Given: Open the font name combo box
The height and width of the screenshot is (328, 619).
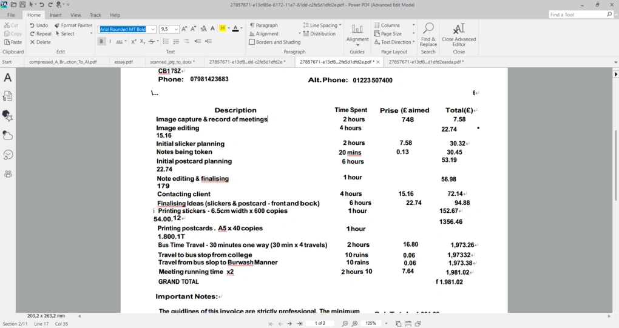Looking at the screenshot, I should 127,29.
